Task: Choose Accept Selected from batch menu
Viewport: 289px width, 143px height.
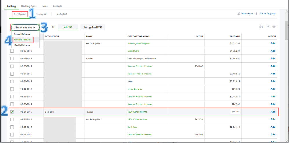Action: [x=22, y=34]
